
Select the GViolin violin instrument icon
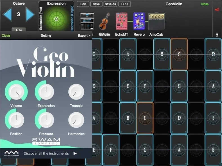click(x=104, y=21)
